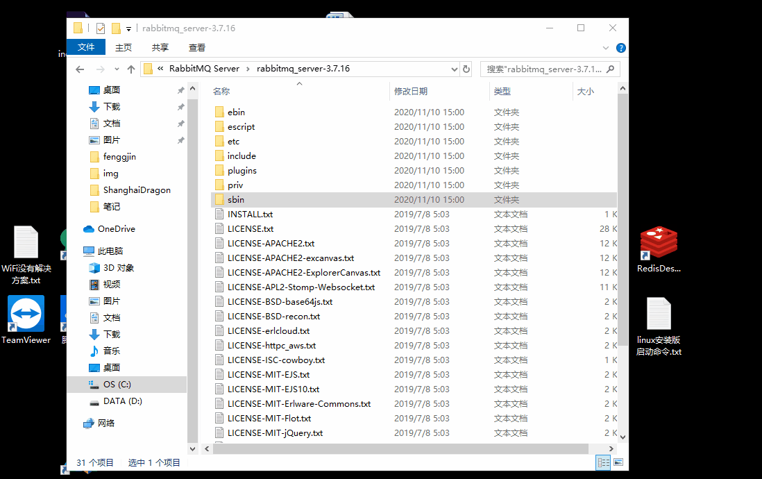Click the search magnifier icon
This screenshot has height=479, width=762.
611,69
